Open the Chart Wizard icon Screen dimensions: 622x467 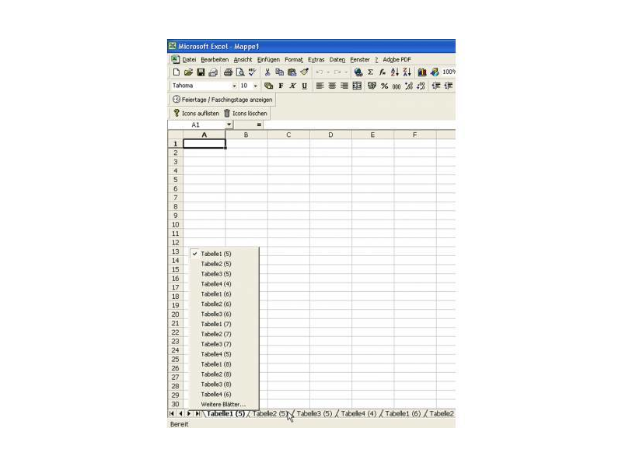pyautogui.click(x=422, y=72)
